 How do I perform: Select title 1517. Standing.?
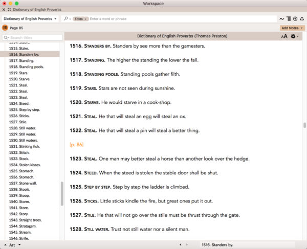(21, 61)
